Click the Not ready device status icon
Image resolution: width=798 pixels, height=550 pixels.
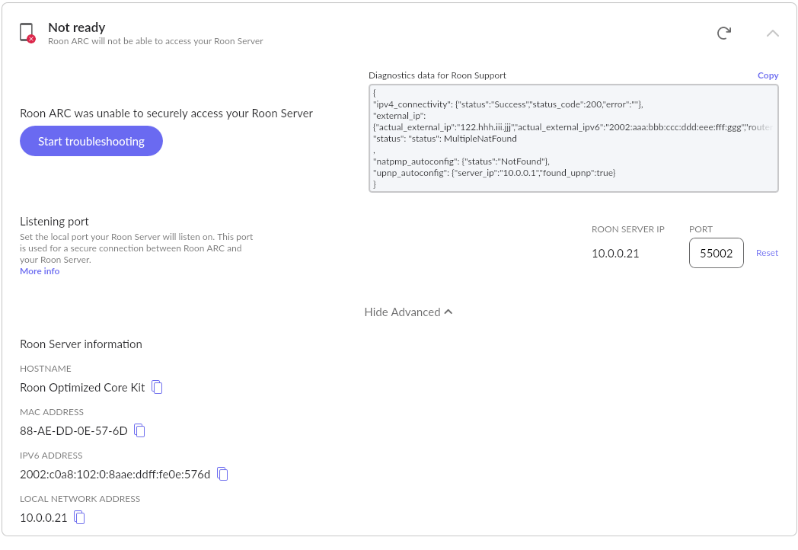pyautogui.click(x=27, y=33)
